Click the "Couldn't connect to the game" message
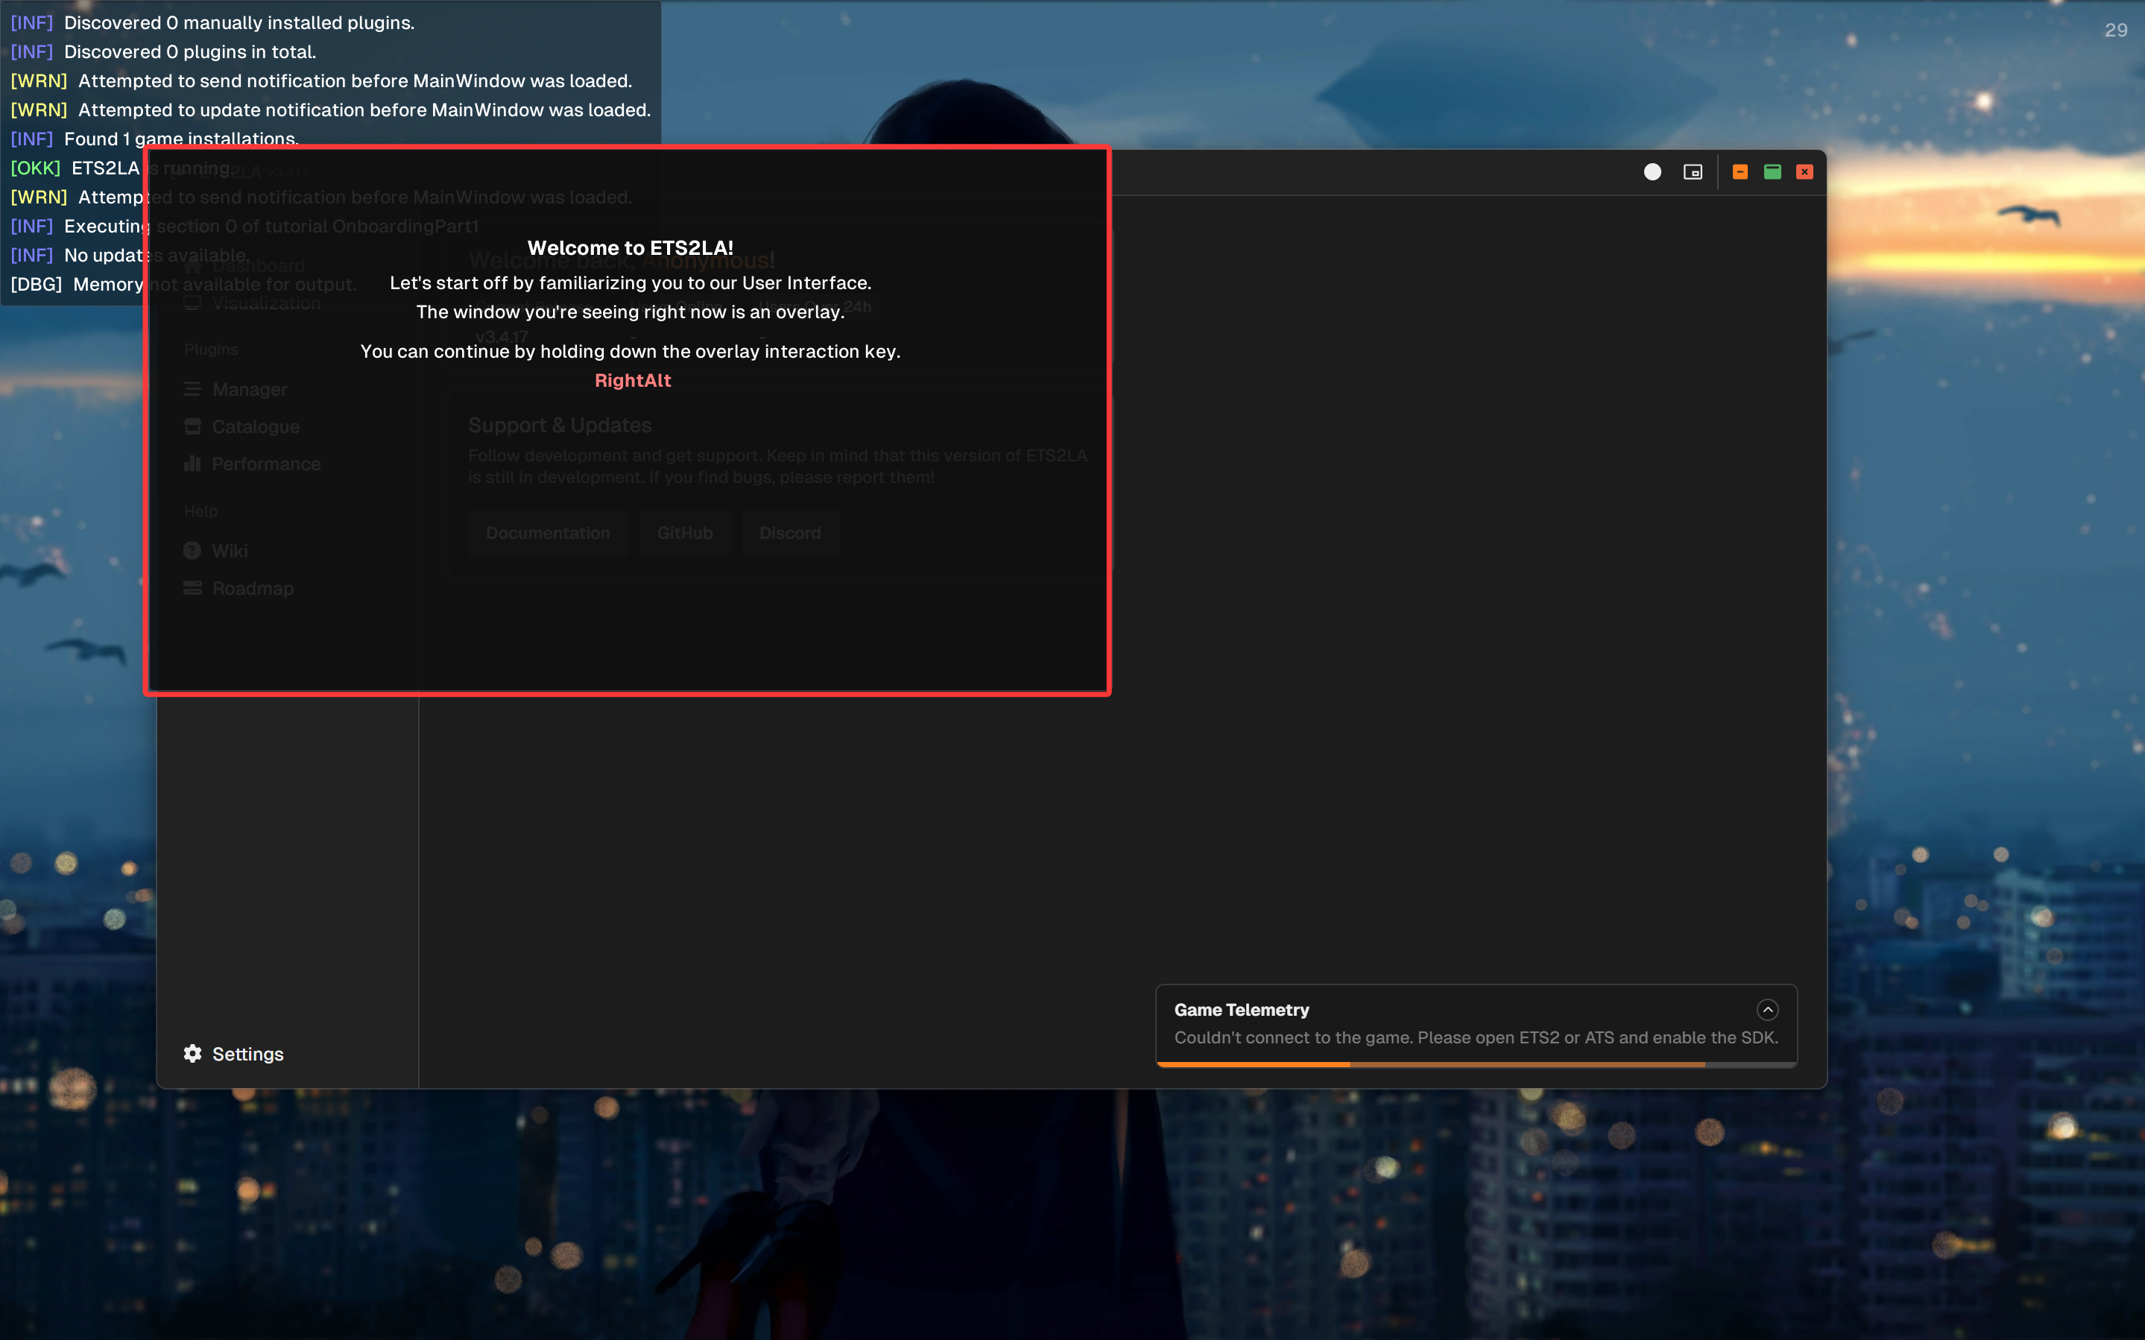 pyautogui.click(x=1476, y=1037)
